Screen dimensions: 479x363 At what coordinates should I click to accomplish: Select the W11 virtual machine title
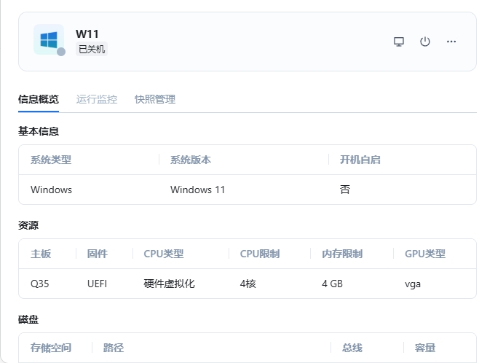point(87,34)
